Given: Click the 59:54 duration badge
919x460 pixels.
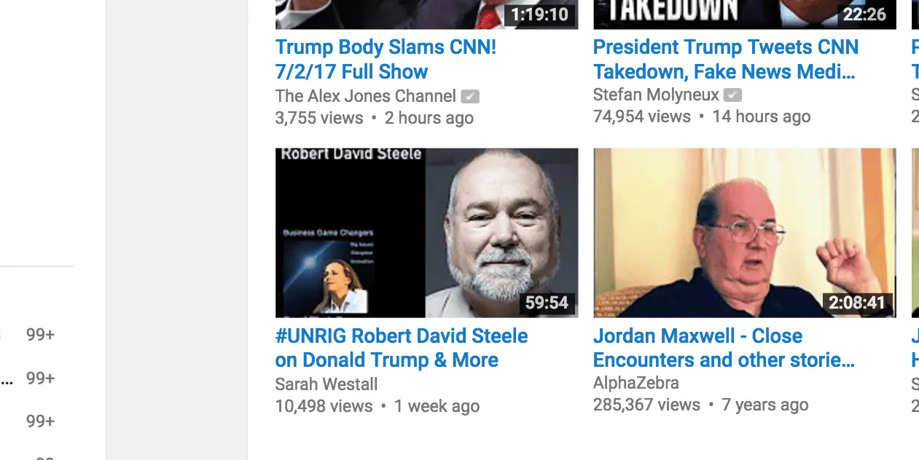Looking at the screenshot, I should pos(547,303).
